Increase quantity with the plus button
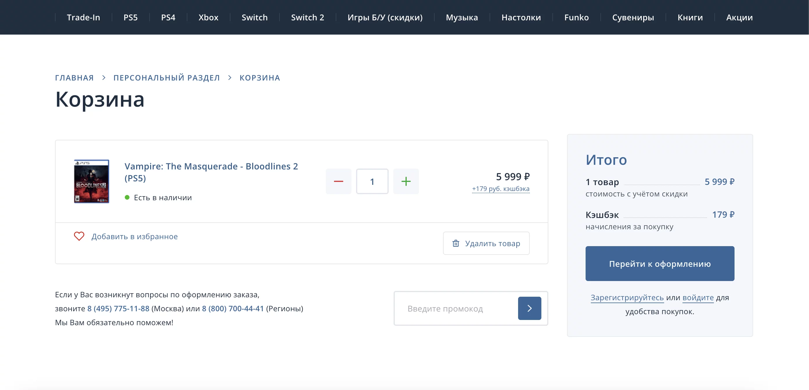Viewport: 809px width, 390px height. coord(406,181)
